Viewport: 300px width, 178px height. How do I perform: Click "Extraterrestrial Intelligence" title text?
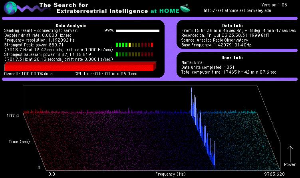[x=102, y=11]
